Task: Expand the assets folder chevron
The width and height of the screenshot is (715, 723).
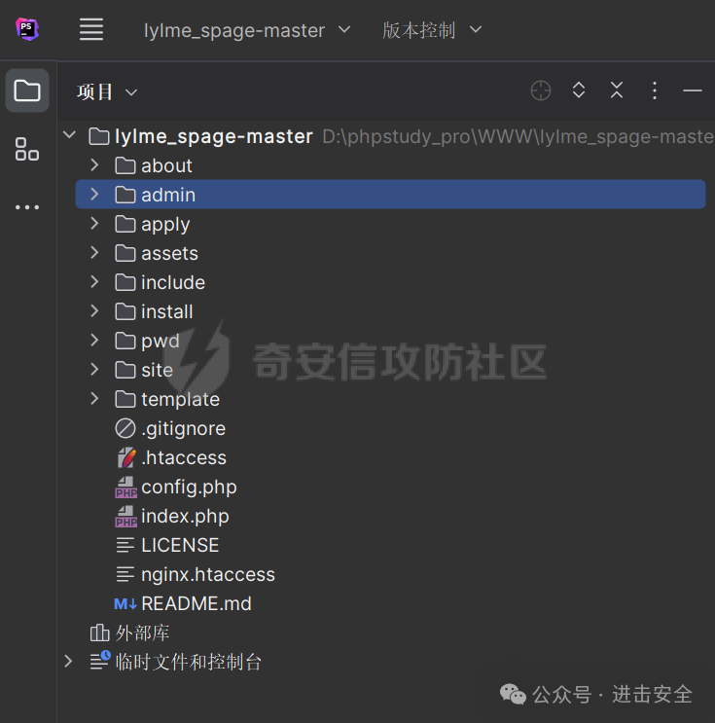Action: click(94, 253)
